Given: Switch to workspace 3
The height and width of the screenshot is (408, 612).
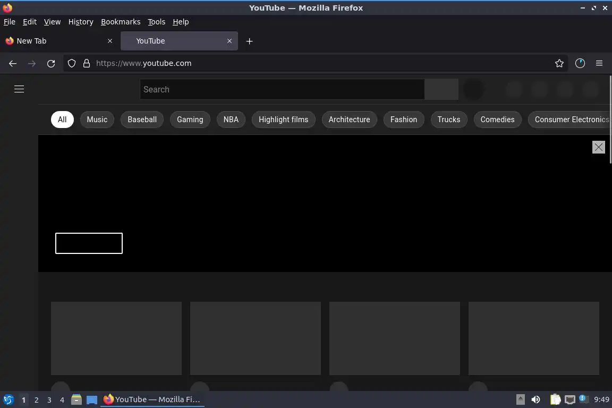Looking at the screenshot, I should pos(49,400).
